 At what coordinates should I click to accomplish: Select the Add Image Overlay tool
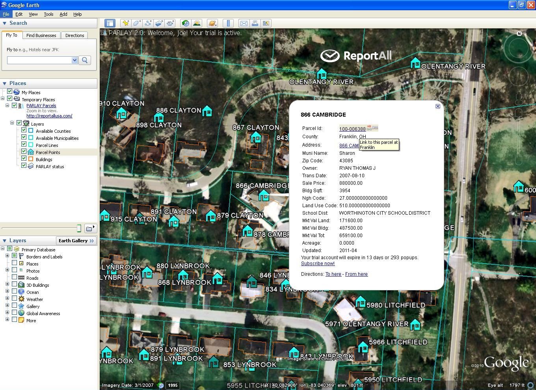pyautogui.click(x=159, y=23)
